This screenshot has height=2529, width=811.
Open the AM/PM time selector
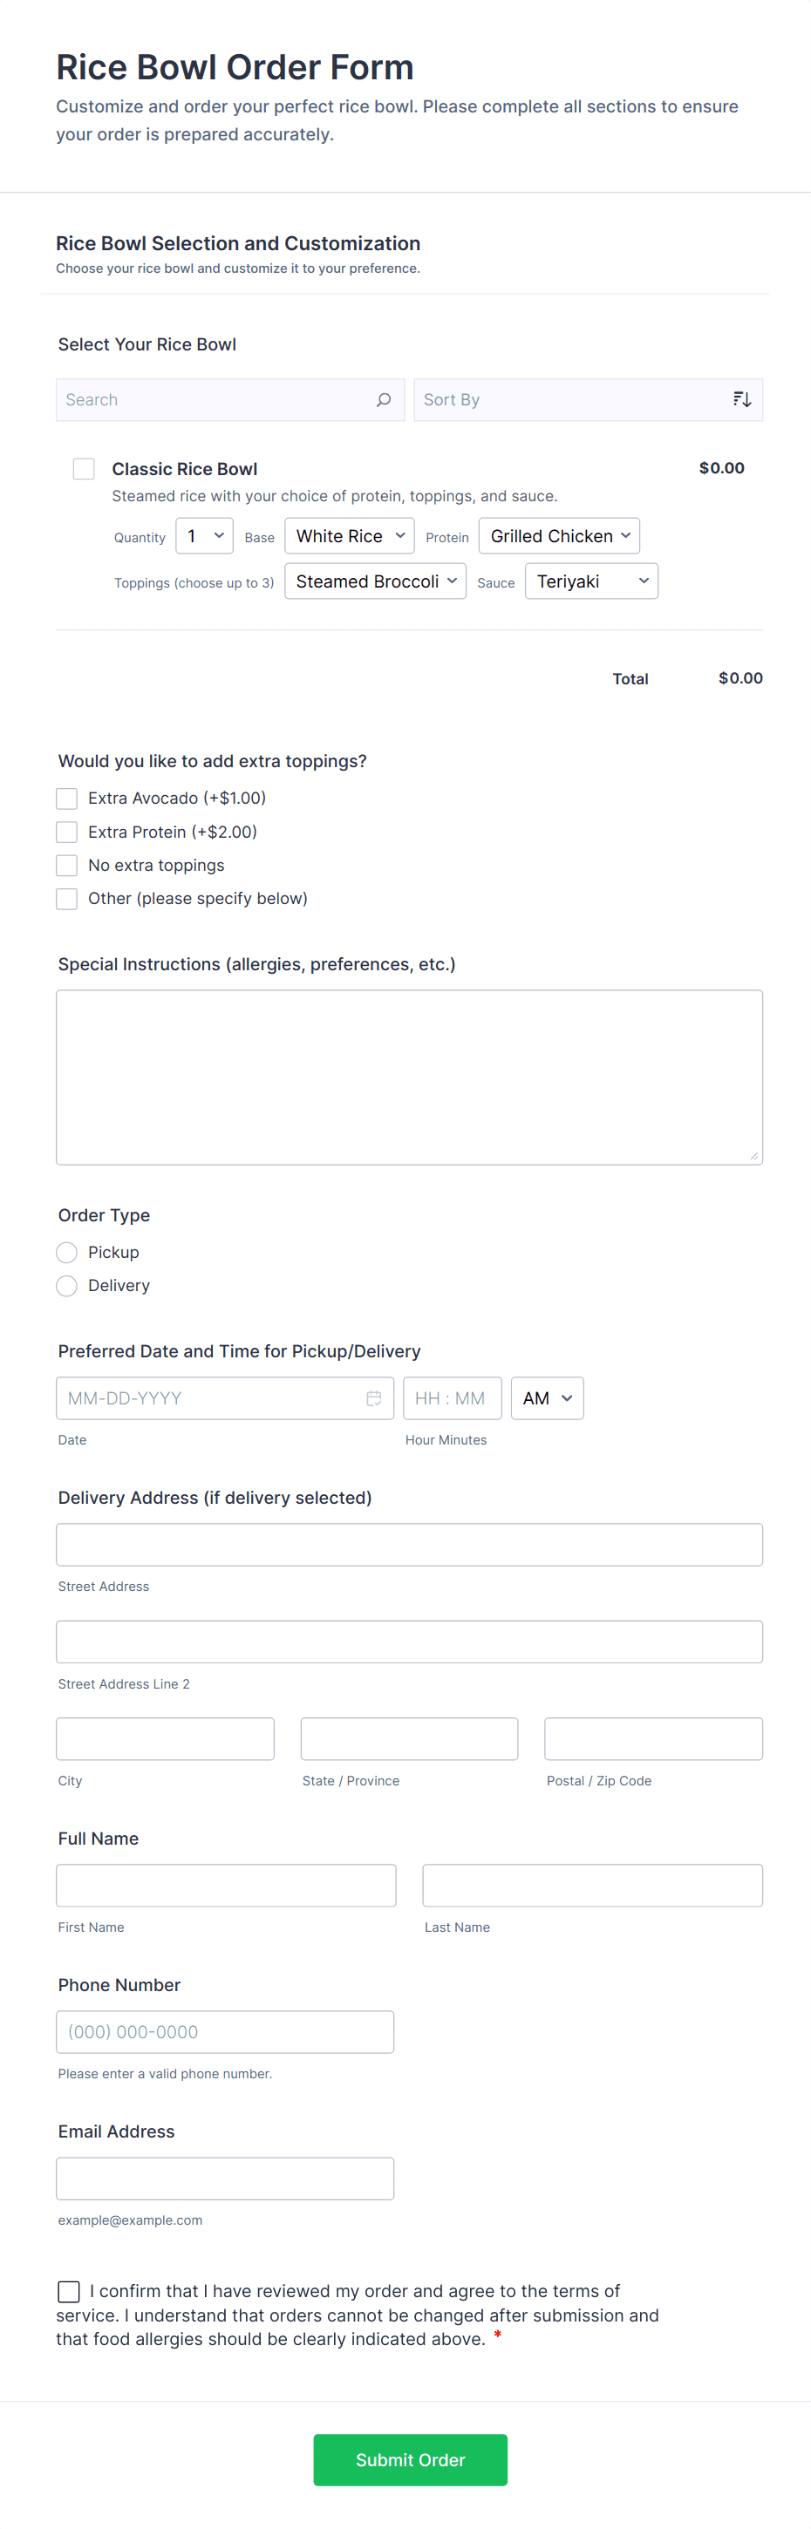(x=547, y=1398)
